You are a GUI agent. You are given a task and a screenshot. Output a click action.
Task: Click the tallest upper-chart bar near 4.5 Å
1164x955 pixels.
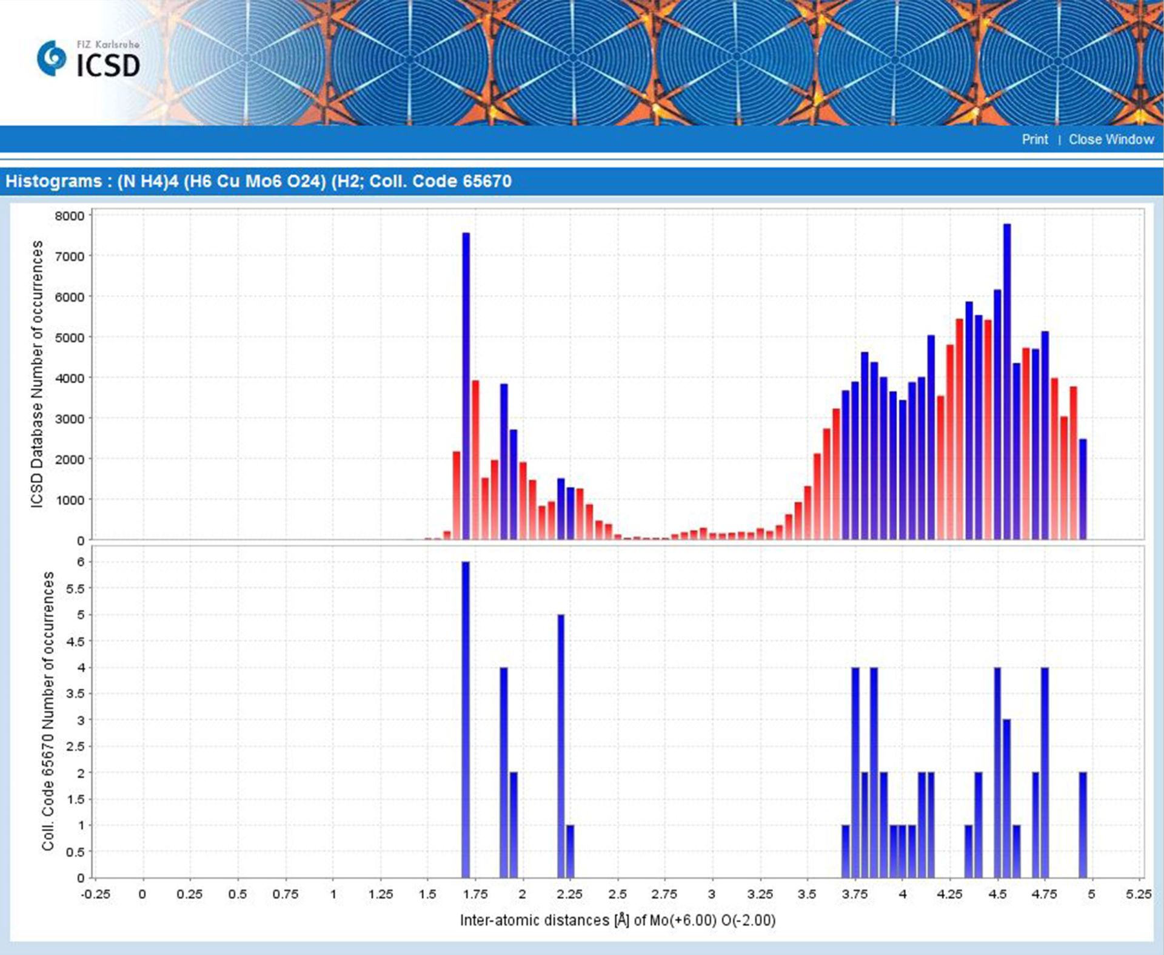coord(1007,381)
